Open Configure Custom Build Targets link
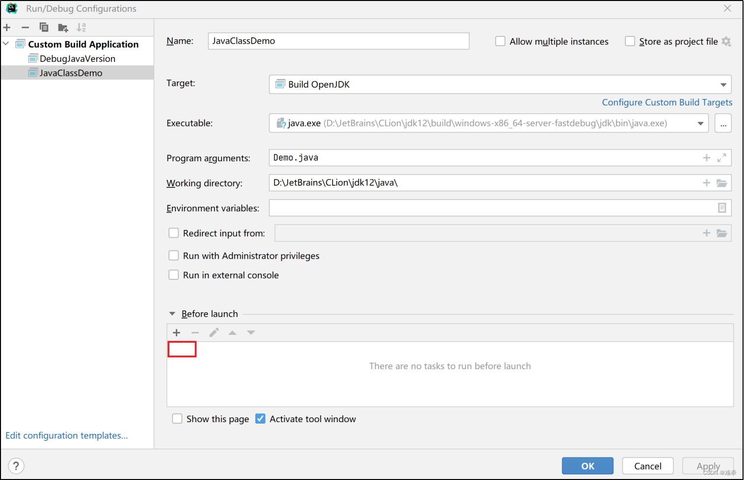This screenshot has height=480, width=744. tap(667, 102)
